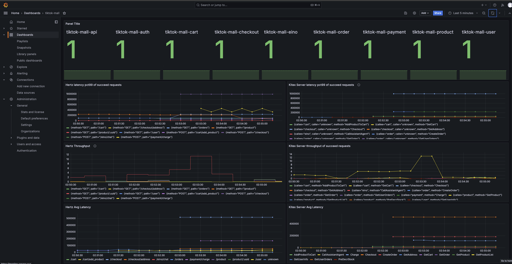Refresh the dashboard

[x=493, y=13]
